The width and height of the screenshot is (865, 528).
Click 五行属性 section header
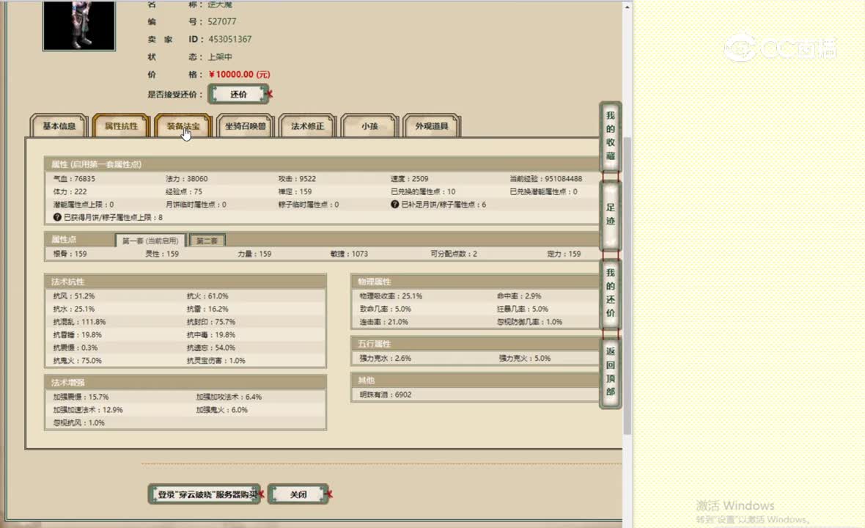point(476,344)
